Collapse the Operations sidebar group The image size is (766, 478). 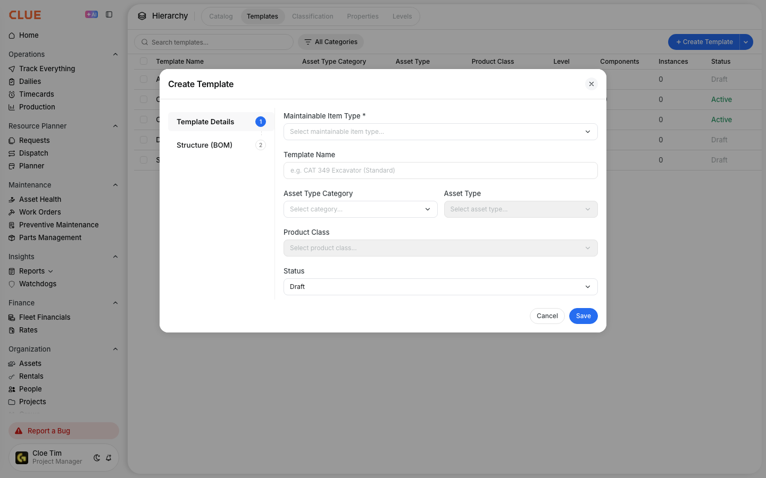pyautogui.click(x=115, y=54)
